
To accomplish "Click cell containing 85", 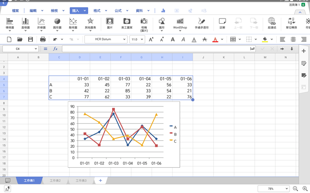I will 121,91.
